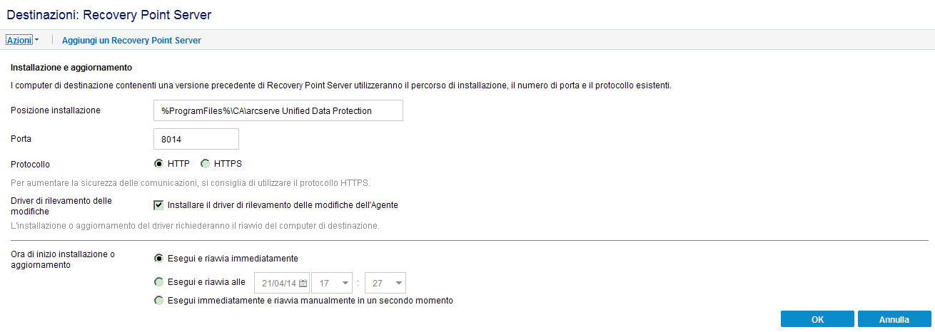935x332 pixels.
Task: Focus the Posizione installazione path field
Action: [x=278, y=110]
